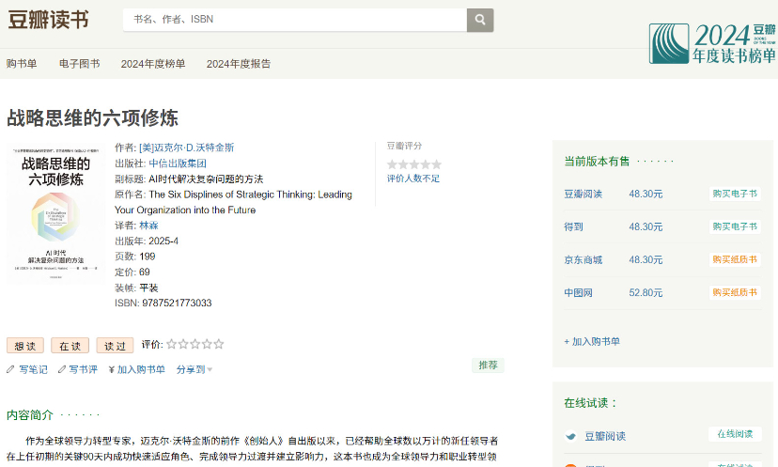778x467 pixels.
Task: Click the book title heading 战略思维的六项修炼
Action: pyautogui.click(x=92, y=117)
